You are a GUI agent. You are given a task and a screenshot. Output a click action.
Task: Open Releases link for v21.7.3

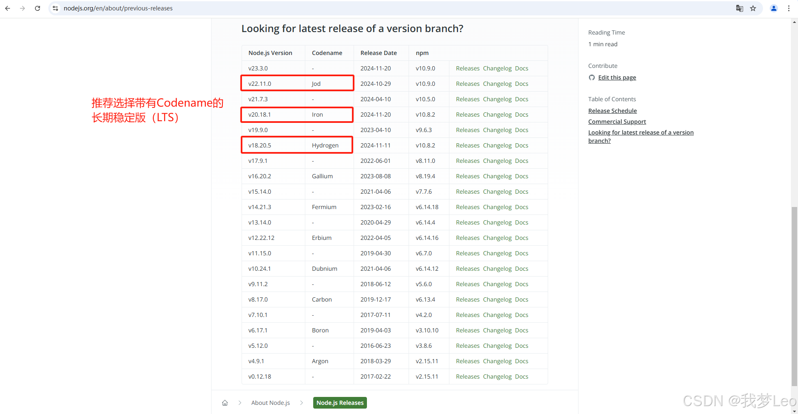468,99
